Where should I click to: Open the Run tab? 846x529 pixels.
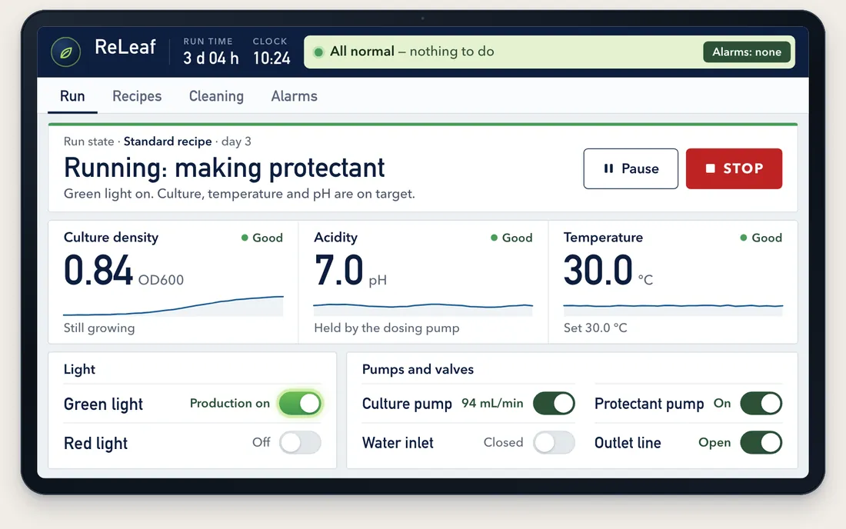tap(72, 96)
